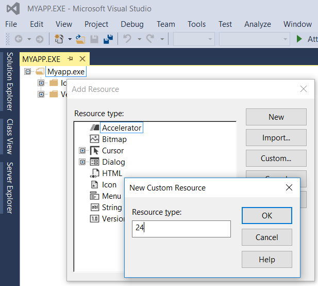Screen dimensions: 318x286
Task: Open the Debug menu
Action: click(132, 24)
